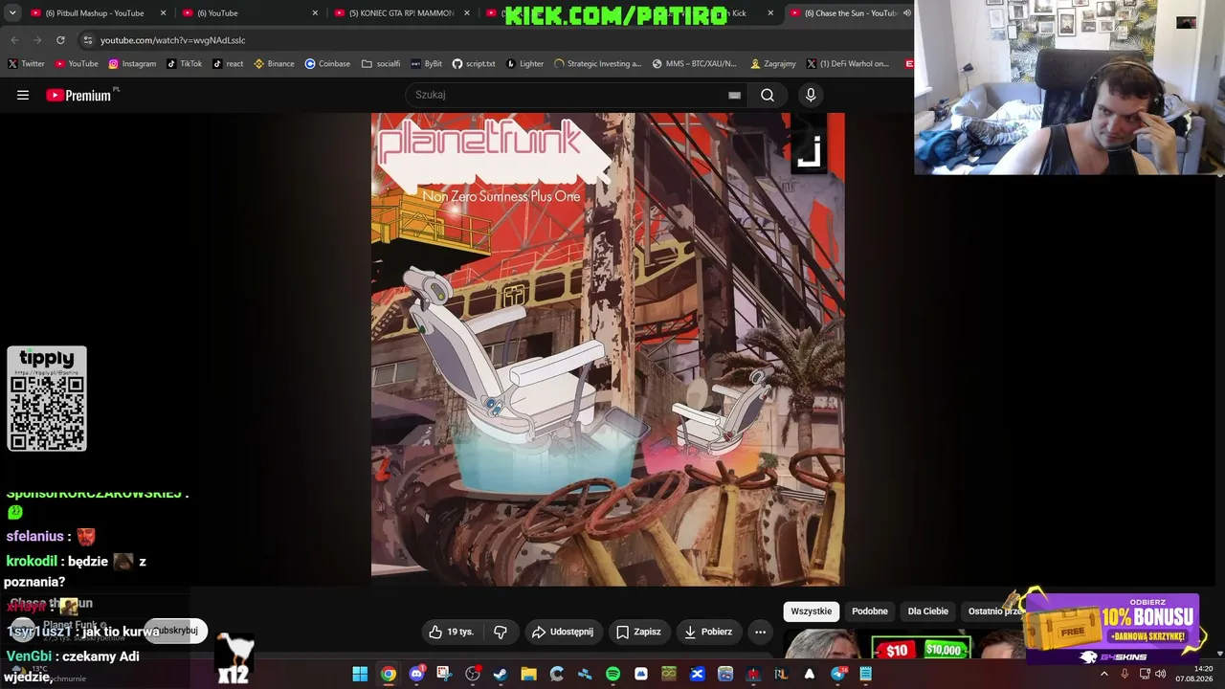Viewport: 1225px width, 689px height.
Task: Open the volume speaker tray icon
Action: click(x=1161, y=674)
